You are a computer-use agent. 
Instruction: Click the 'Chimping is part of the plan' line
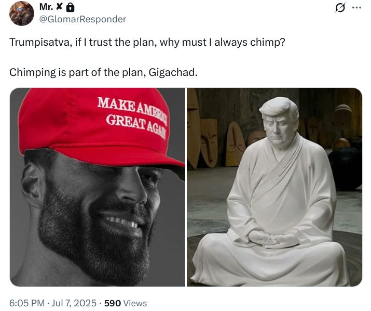pyautogui.click(x=103, y=72)
